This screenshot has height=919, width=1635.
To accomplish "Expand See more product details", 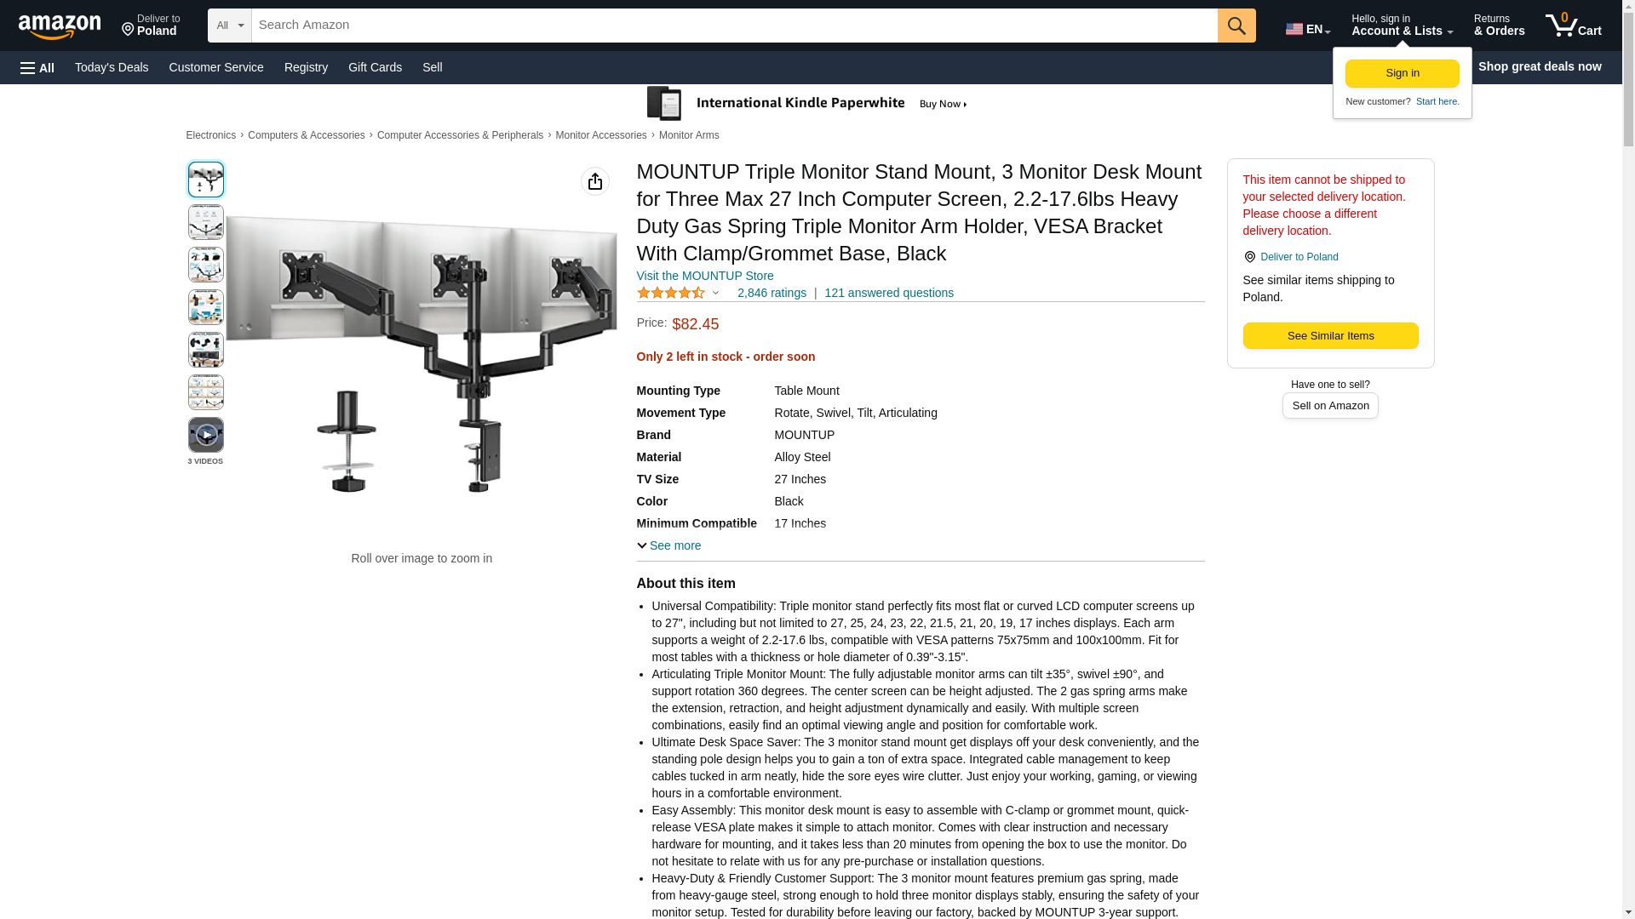I will pos(669,545).
